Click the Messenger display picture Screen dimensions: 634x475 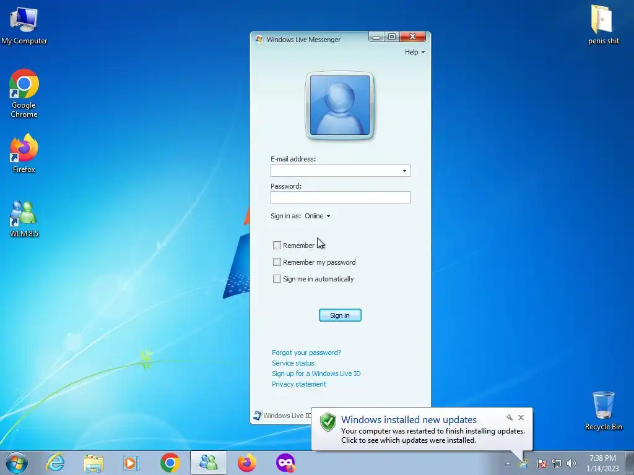click(340, 105)
